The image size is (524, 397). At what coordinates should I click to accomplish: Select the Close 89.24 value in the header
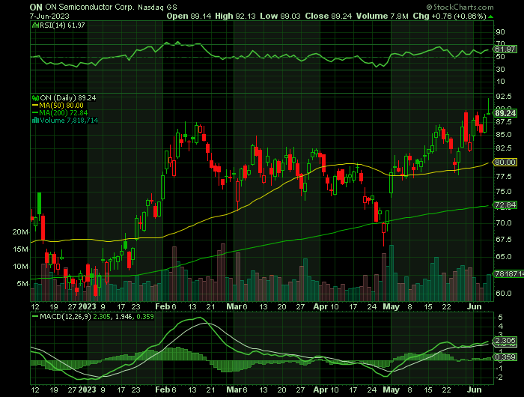point(328,16)
